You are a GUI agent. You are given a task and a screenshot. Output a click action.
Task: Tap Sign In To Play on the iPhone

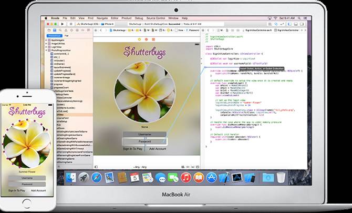[17, 190]
